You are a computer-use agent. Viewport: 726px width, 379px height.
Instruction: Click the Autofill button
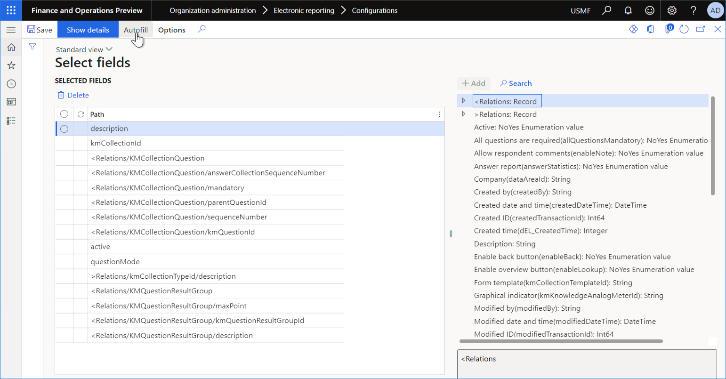[x=136, y=30]
